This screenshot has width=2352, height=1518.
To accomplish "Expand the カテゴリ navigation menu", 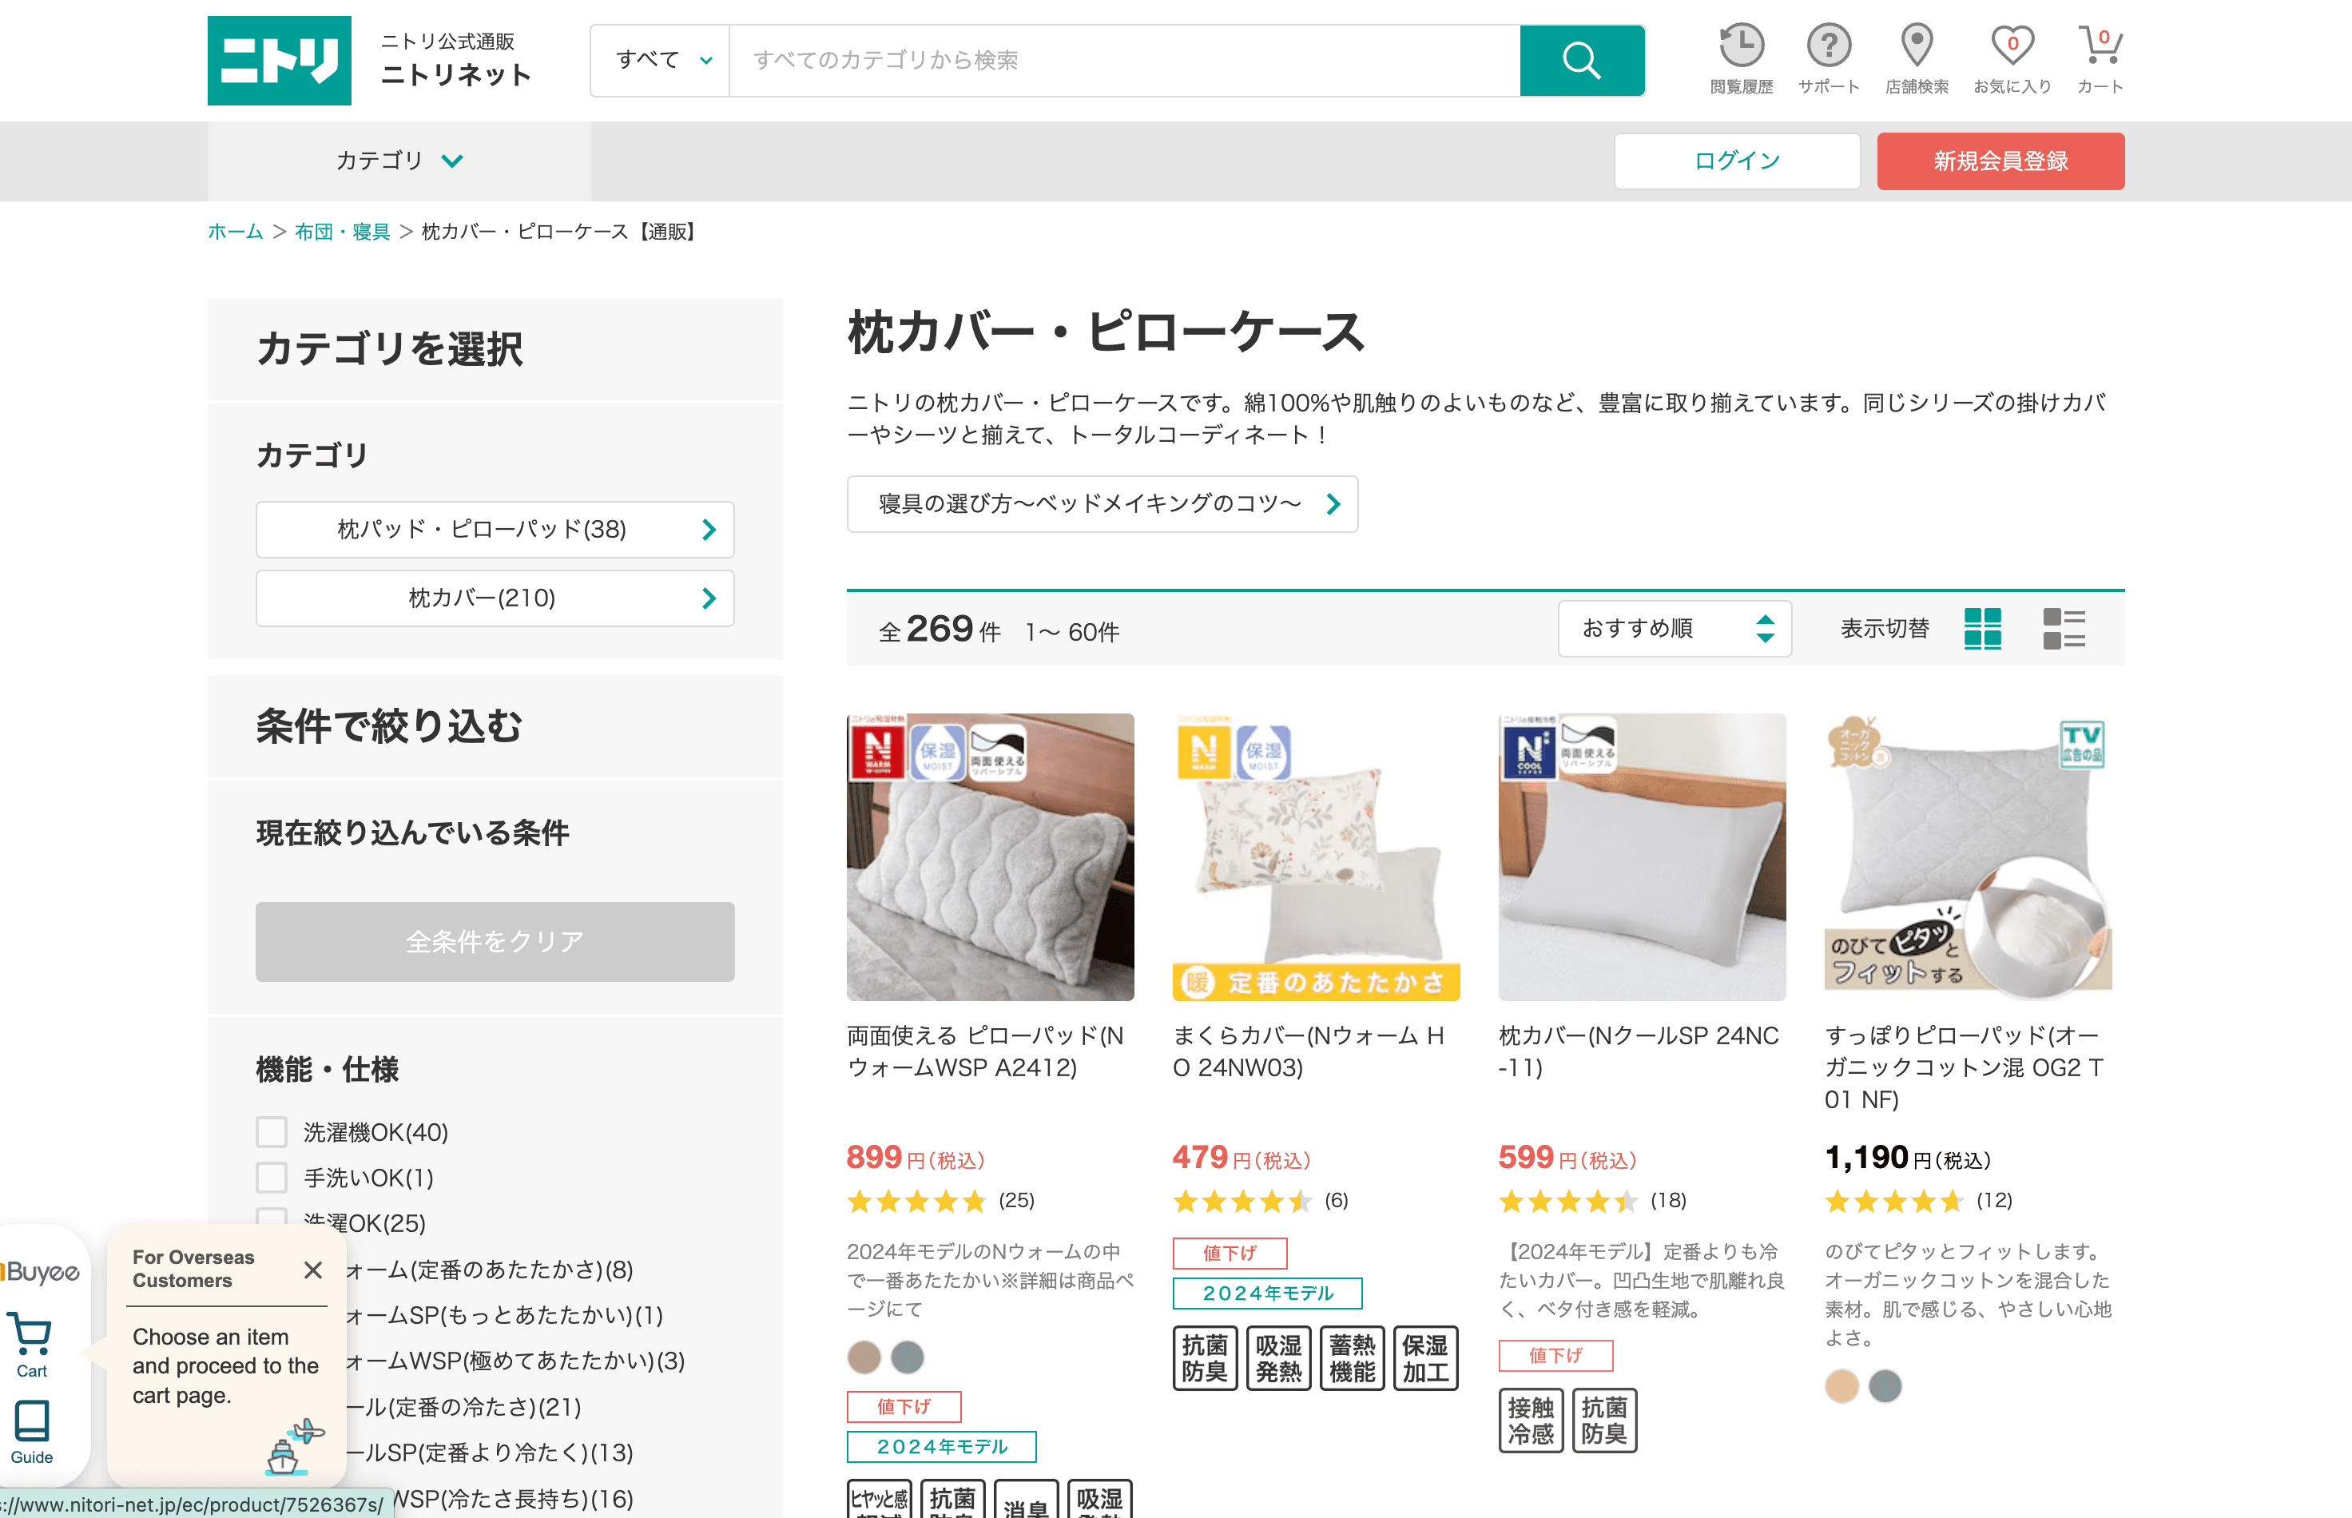I will (x=398, y=161).
